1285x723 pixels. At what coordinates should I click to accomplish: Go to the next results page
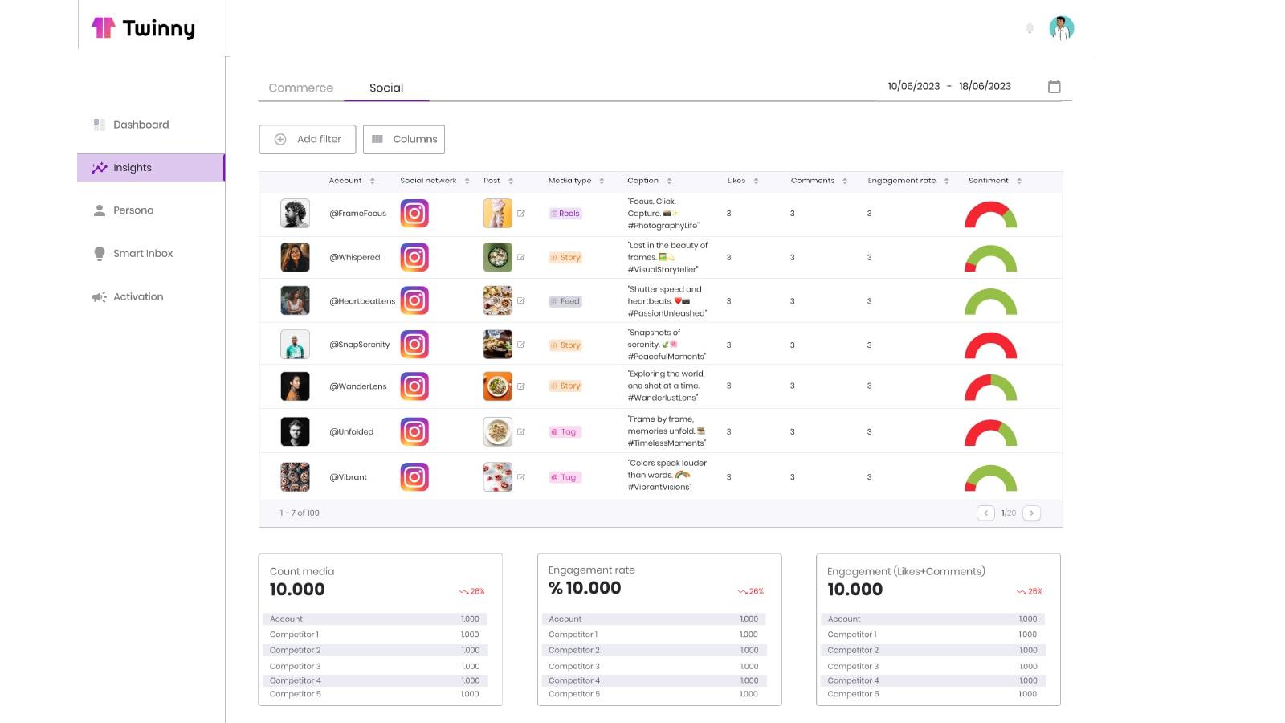tap(1032, 513)
